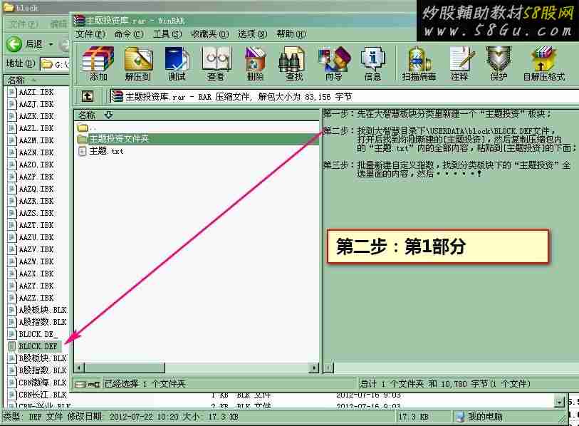Image resolution: width=579 pixels, height=426 pixels.
Task: Click the Back arrow in the Explorer window
Action: click(14, 44)
